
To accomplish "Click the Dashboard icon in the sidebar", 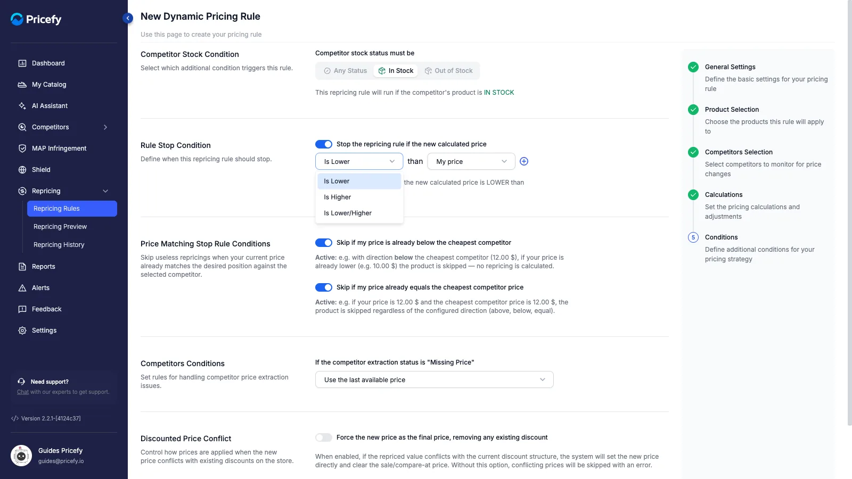I will coord(22,63).
